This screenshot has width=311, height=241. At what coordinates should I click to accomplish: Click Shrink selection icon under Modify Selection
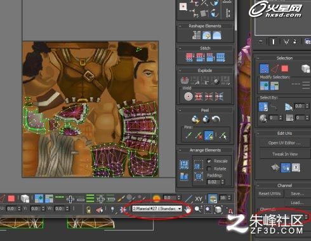pyautogui.click(x=274, y=86)
